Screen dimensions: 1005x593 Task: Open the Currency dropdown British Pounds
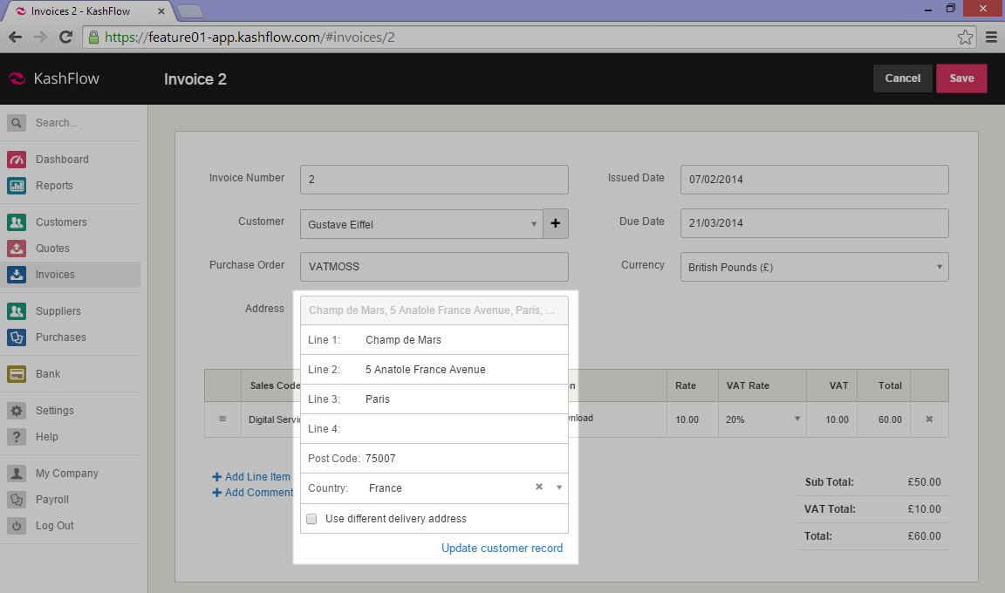point(939,267)
